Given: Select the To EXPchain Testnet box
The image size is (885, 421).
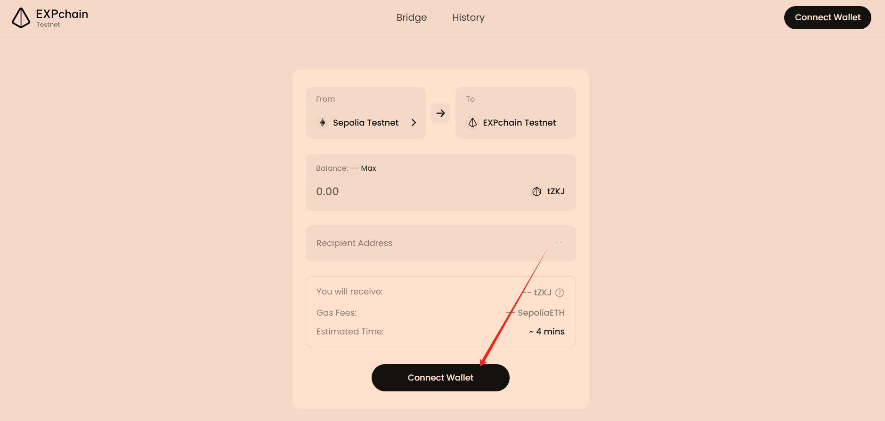Looking at the screenshot, I should [516, 113].
